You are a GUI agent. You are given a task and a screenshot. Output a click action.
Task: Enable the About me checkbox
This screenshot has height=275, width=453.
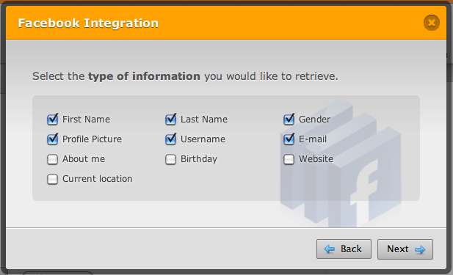53,159
